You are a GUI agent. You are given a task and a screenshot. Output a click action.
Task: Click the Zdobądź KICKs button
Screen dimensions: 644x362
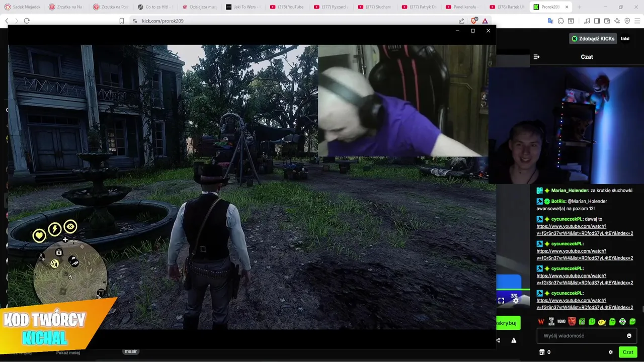tap(593, 39)
